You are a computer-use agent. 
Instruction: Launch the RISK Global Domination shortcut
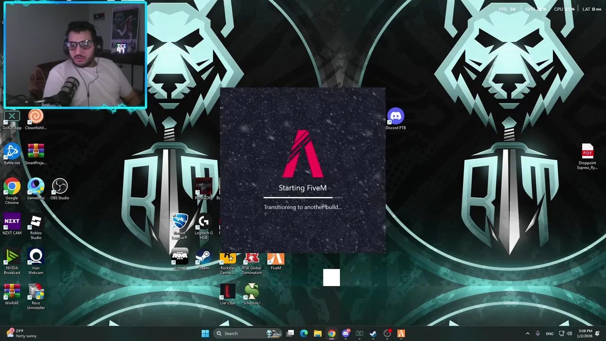(251, 262)
